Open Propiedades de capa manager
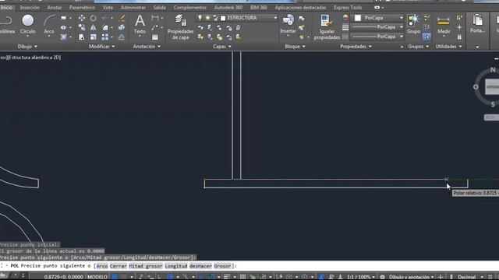499x280 pixels. coord(180,27)
